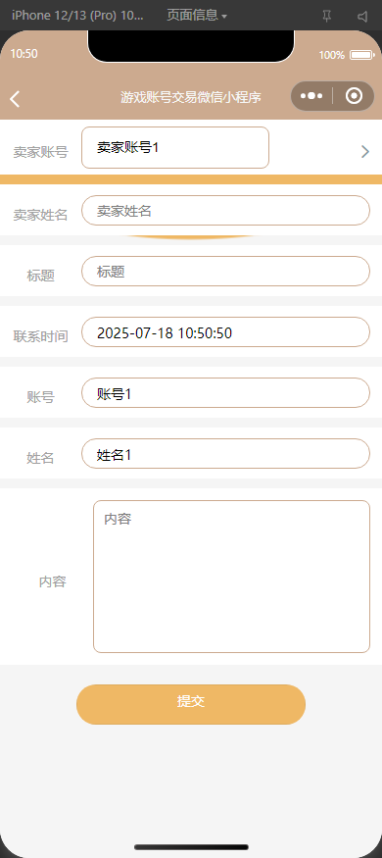This screenshot has width=382, height=858.
Task: Expand seller account chevron arrow
Action: point(365,152)
